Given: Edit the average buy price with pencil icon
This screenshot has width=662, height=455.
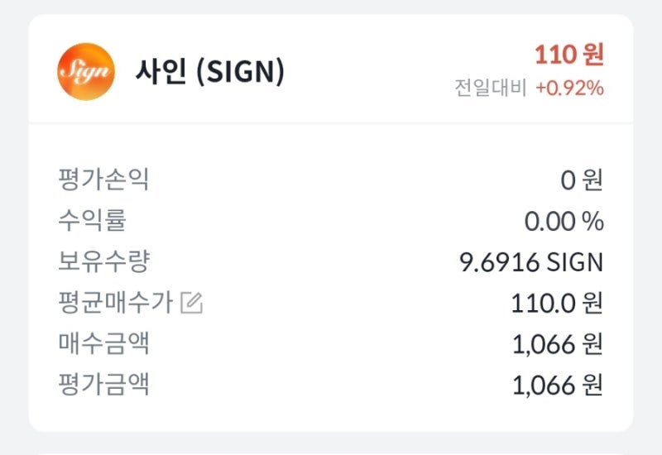Looking at the screenshot, I should [192, 304].
